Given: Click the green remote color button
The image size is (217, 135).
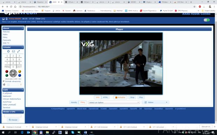Looking at the screenshot, I should [7, 75].
